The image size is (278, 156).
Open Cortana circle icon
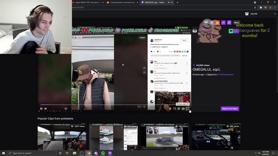60,153
